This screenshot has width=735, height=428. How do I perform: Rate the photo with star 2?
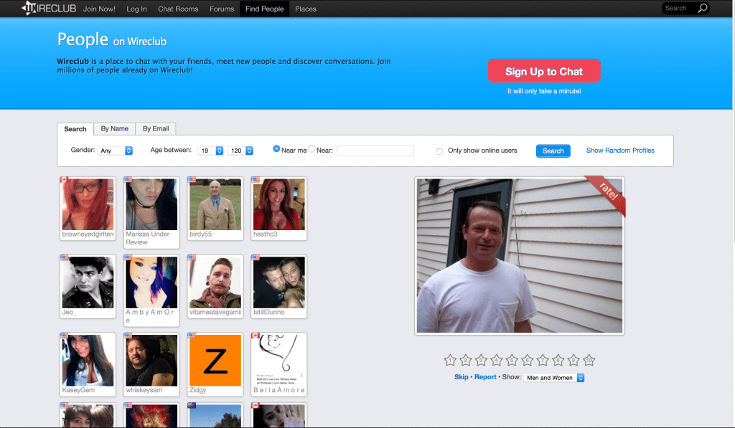click(465, 360)
